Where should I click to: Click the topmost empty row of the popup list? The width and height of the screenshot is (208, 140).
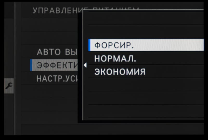point(146,18)
